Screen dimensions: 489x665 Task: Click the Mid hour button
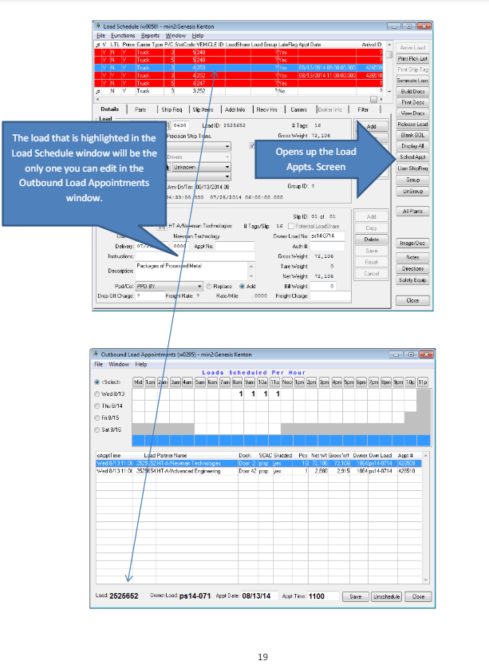138,382
